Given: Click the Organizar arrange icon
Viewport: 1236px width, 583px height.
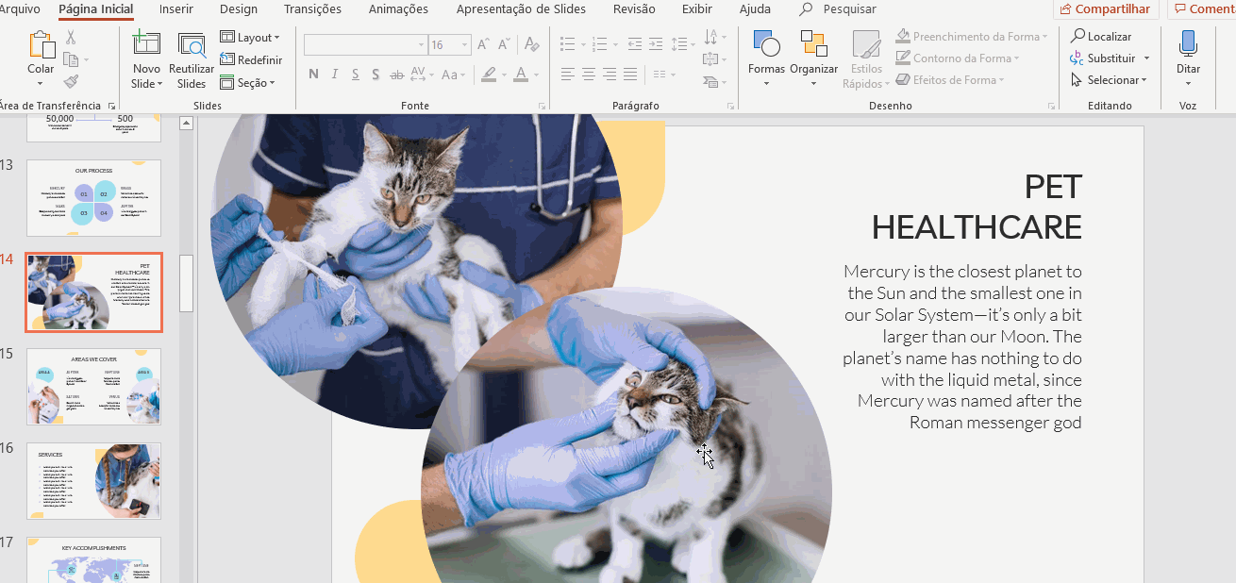Looking at the screenshot, I should pos(813,44).
